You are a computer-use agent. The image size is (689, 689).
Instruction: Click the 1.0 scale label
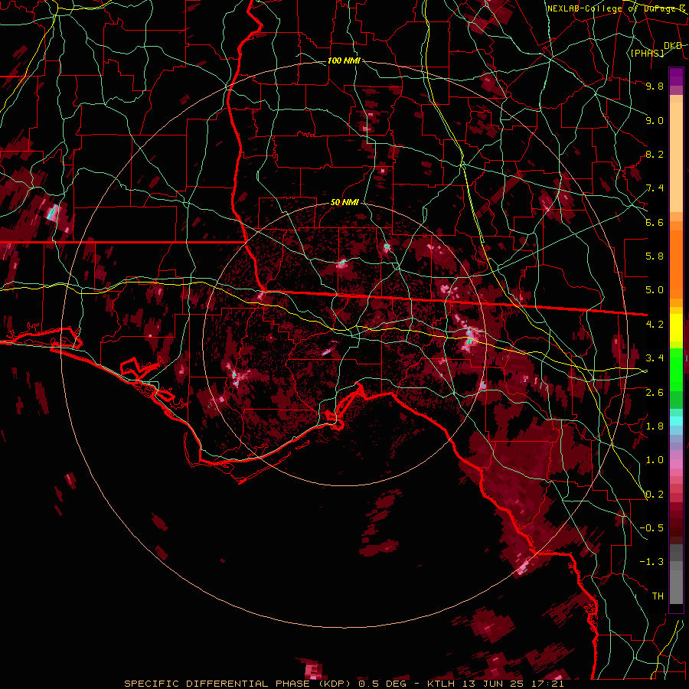655,460
